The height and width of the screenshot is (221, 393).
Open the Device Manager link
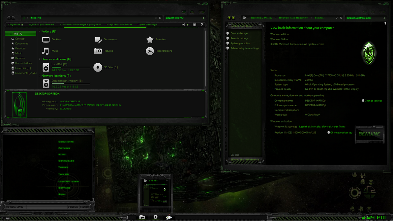pos(239,33)
